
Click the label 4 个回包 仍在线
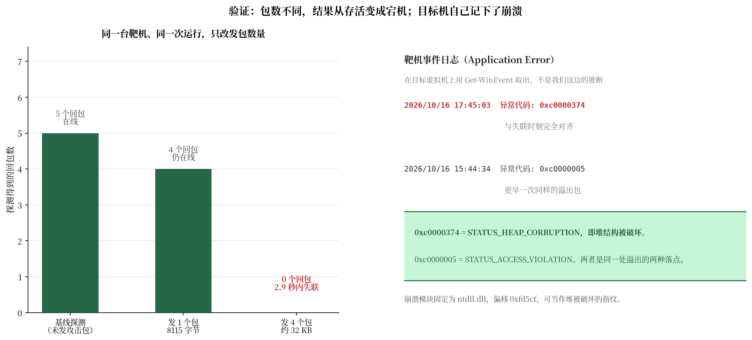(183, 154)
